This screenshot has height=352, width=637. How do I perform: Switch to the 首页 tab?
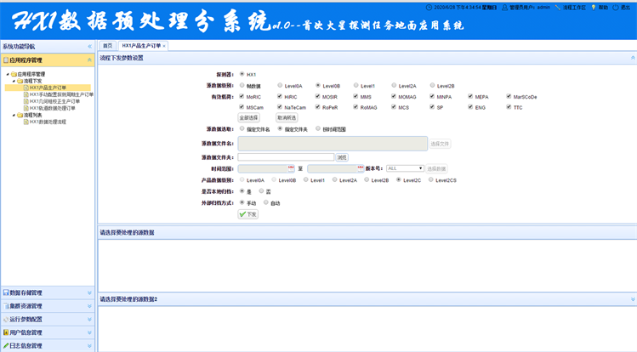pyautogui.click(x=107, y=46)
